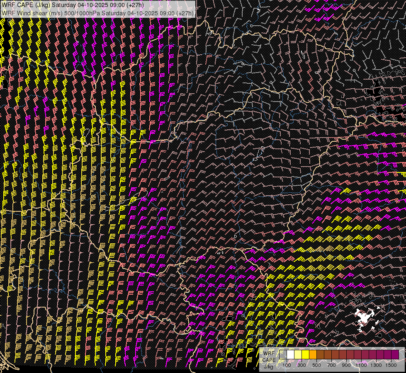406x373 pixels.
Task: Click the 700 legend scale label
Action: [331, 365]
